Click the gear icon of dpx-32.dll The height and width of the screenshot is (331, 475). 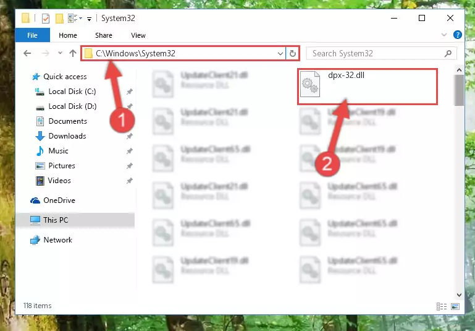(310, 84)
